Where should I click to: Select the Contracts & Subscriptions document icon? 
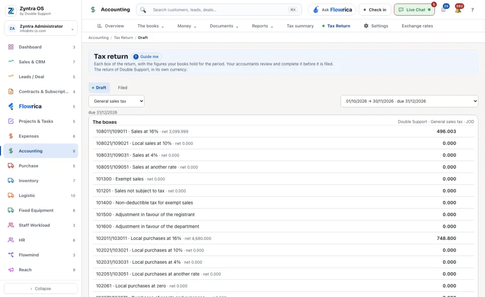point(11,91)
